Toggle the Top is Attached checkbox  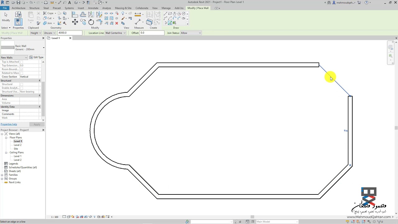[x=21, y=62]
